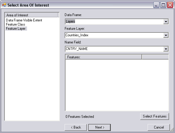Click the Area of Interest column header

[31, 15]
